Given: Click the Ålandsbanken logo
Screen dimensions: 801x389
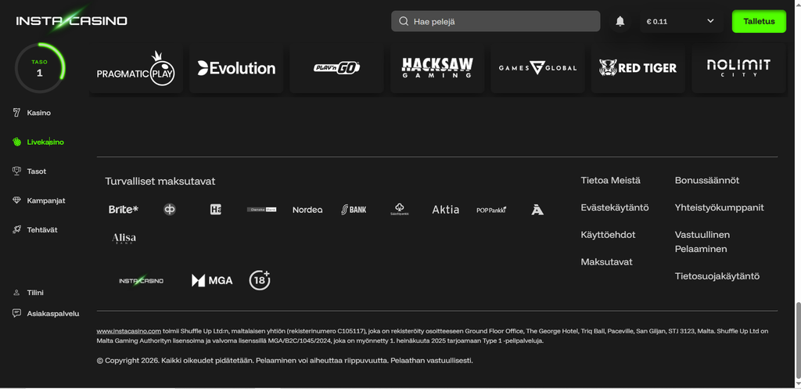Looking at the screenshot, I should (x=537, y=209).
